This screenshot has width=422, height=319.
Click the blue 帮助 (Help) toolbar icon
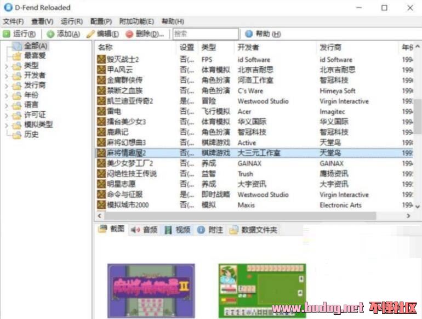[x=249, y=34]
